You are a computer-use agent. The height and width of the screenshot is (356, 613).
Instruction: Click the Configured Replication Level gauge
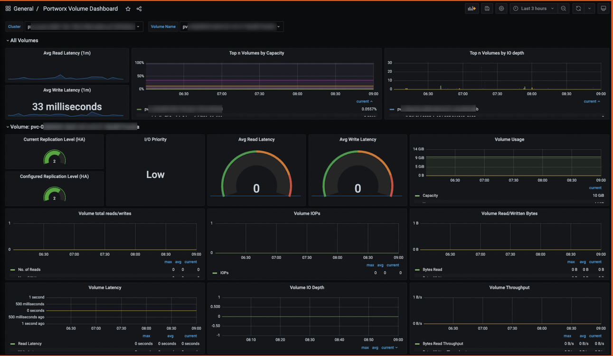tap(54, 194)
